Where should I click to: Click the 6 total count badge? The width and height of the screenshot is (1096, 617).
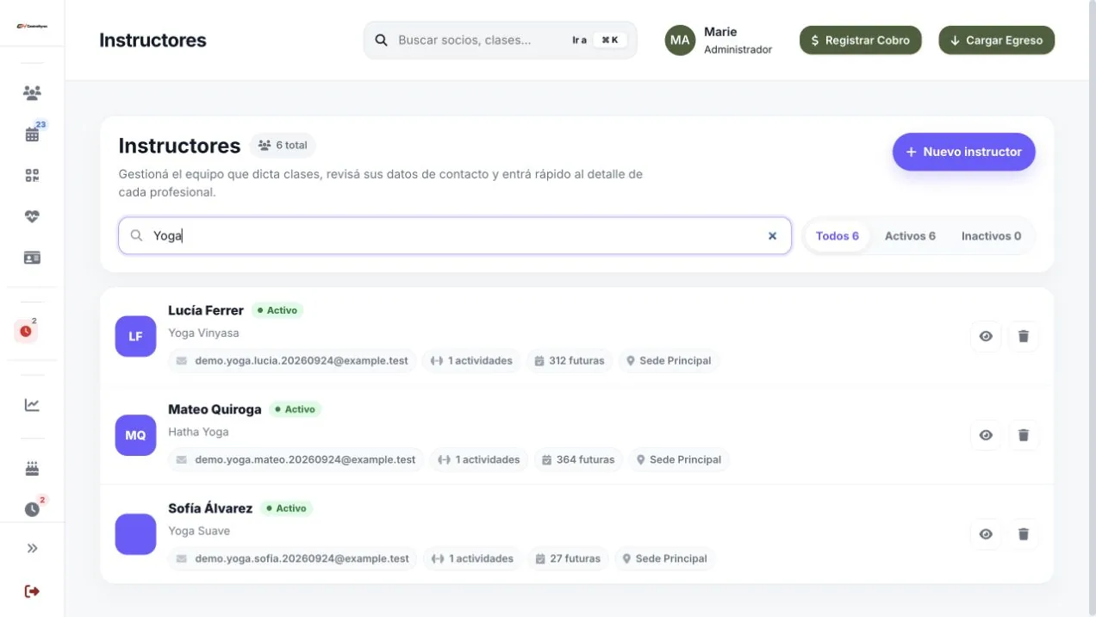[283, 146]
